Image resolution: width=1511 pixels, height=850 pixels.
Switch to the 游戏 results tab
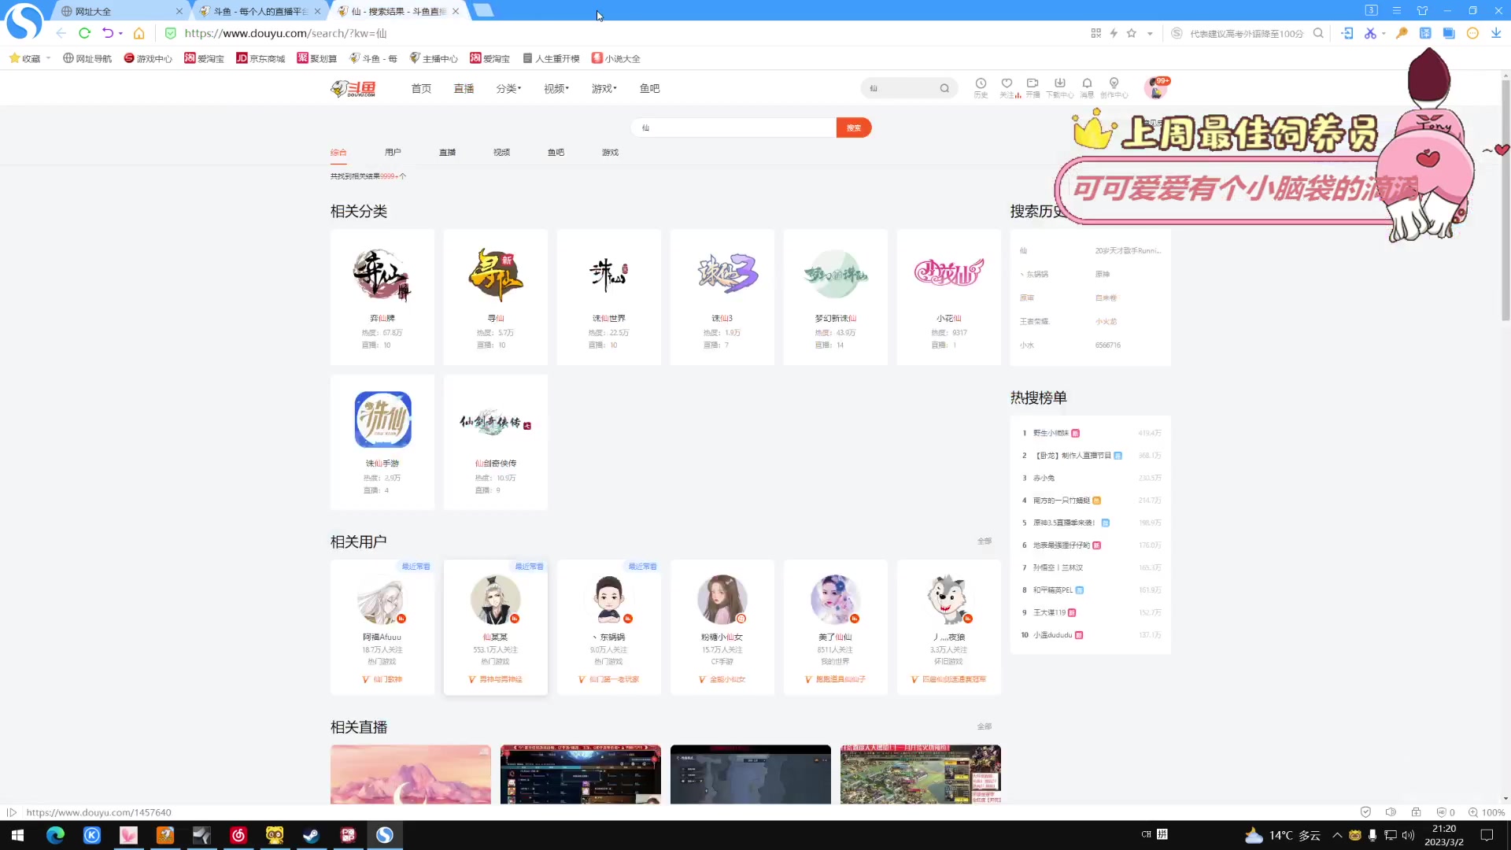[x=610, y=153]
